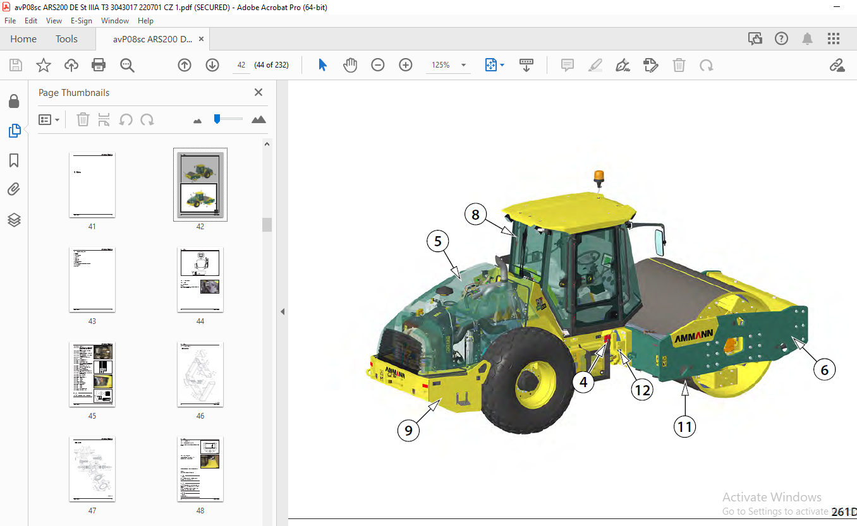This screenshot has height=526, width=857.
Task: Open the Sign document pen tool
Action: [x=623, y=65]
